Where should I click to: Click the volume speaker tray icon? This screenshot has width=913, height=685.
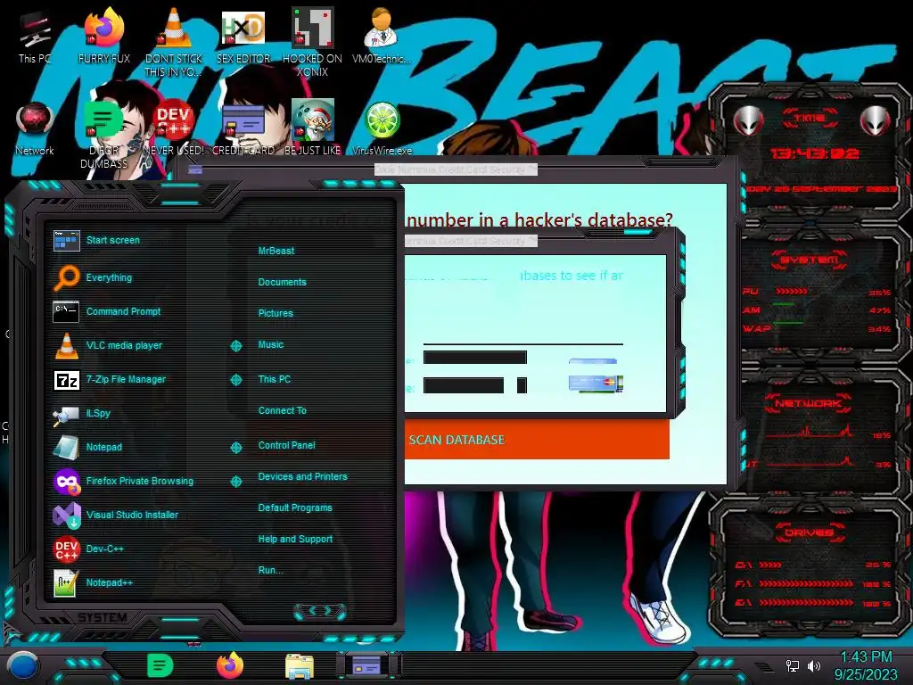(x=814, y=665)
